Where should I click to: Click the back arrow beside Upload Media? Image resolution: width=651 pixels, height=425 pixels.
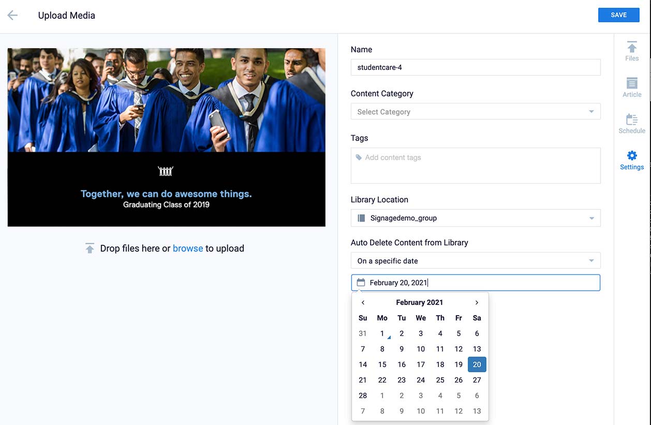12,16
